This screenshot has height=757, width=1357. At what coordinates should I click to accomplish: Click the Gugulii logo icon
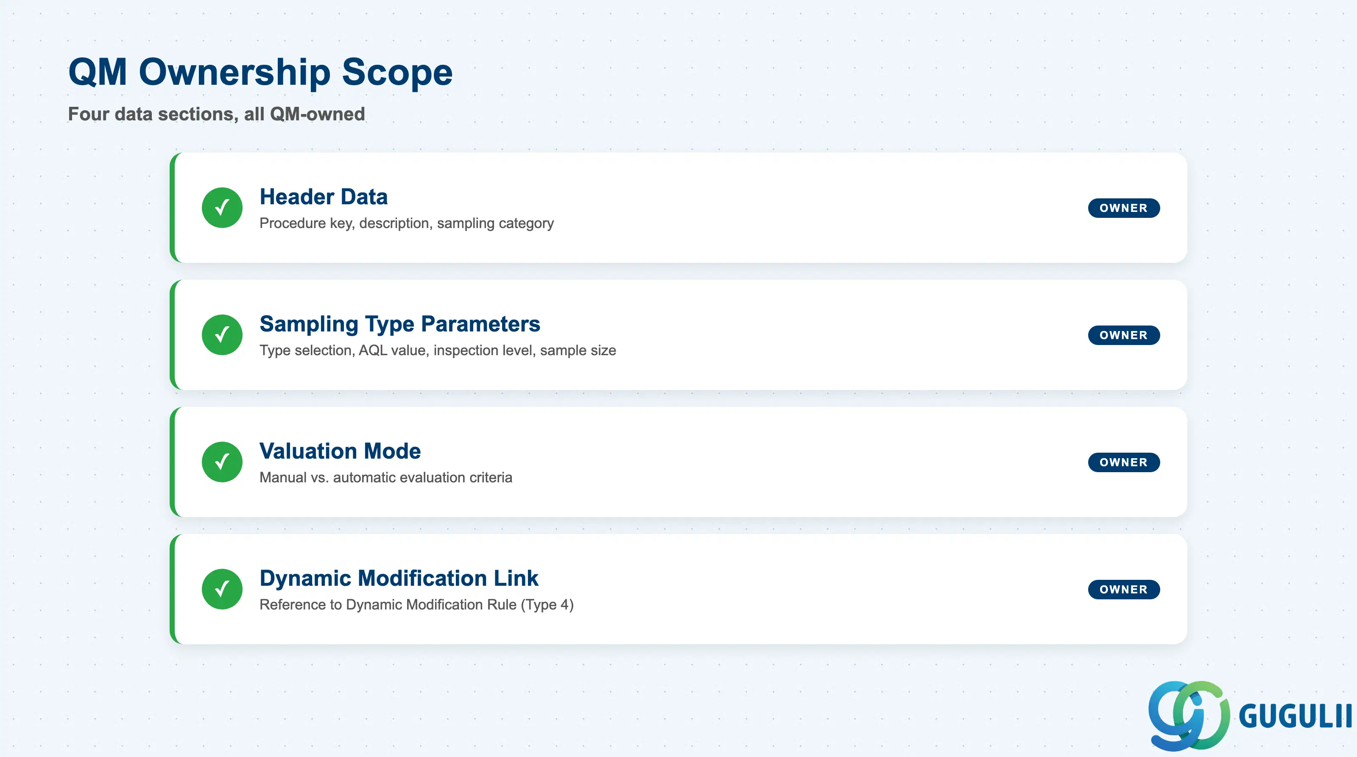pyautogui.click(x=1189, y=715)
